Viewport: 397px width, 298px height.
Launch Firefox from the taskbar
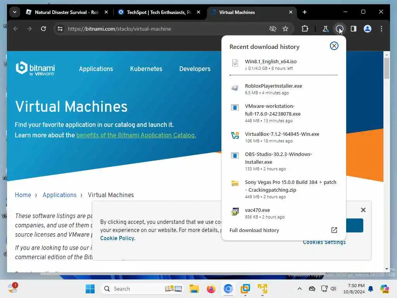(211, 289)
